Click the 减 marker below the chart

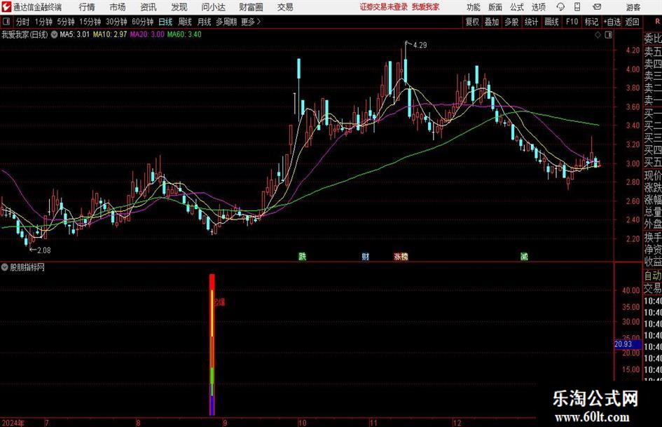(x=524, y=256)
